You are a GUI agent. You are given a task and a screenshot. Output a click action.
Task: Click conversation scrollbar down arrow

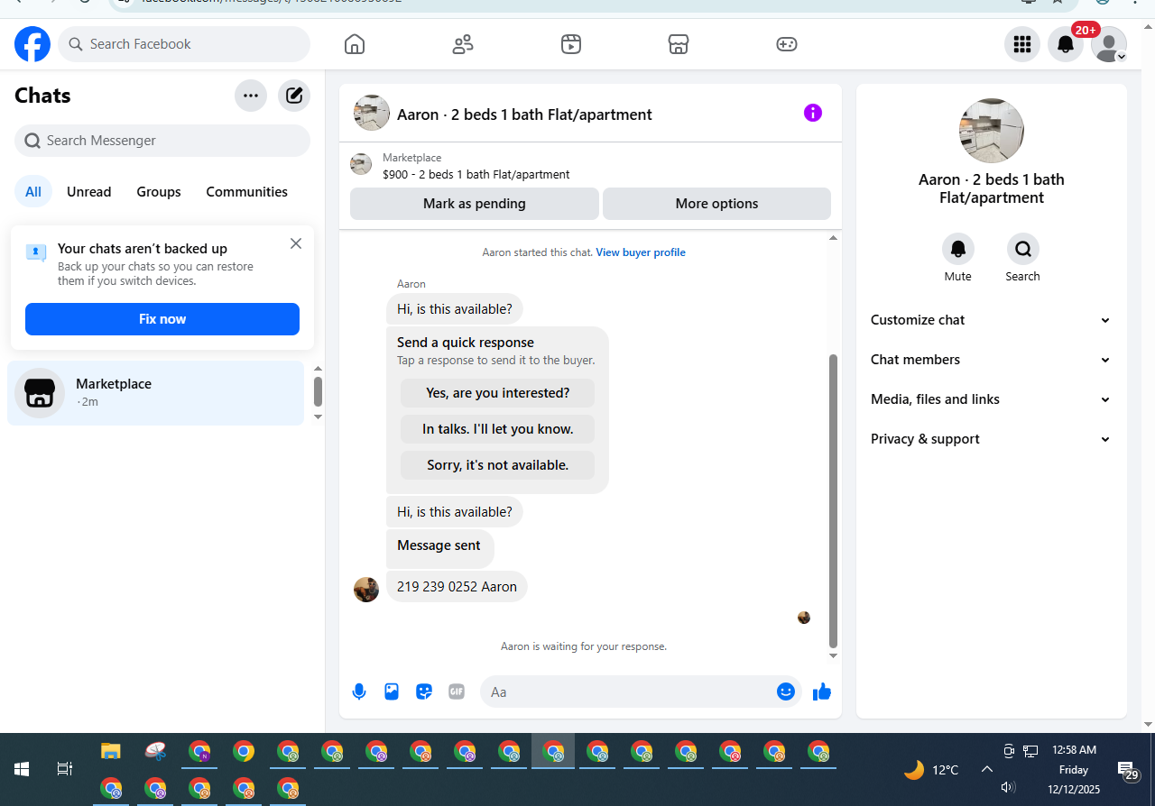(833, 655)
